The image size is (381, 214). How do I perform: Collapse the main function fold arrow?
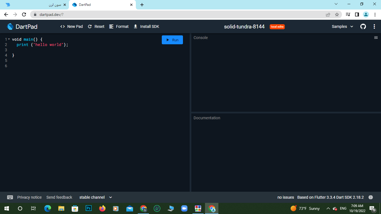tap(9, 39)
